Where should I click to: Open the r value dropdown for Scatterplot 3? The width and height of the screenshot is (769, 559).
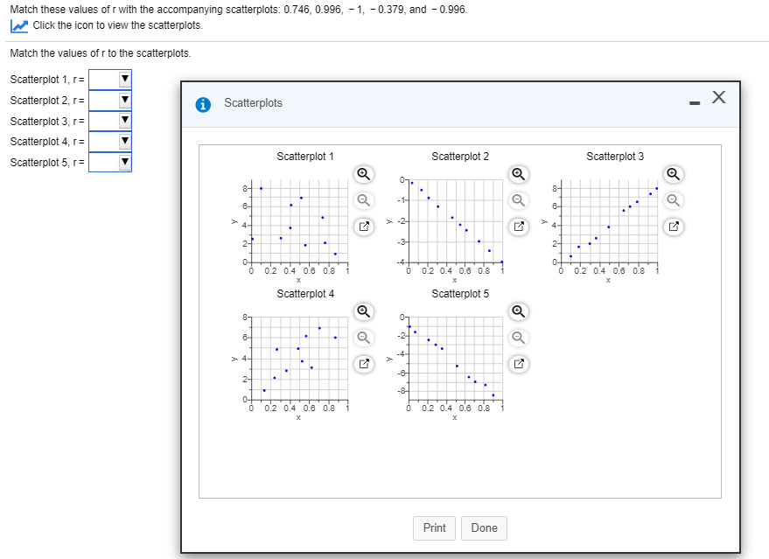click(x=124, y=121)
